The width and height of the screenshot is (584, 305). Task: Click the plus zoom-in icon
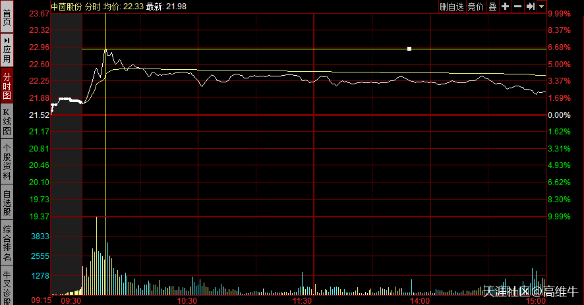tap(506, 6)
